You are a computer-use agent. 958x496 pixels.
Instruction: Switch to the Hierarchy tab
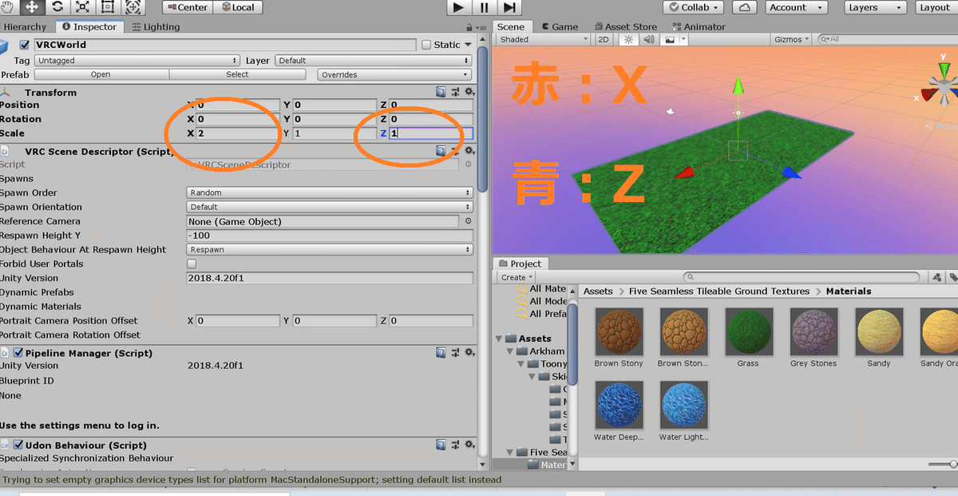(x=25, y=27)
